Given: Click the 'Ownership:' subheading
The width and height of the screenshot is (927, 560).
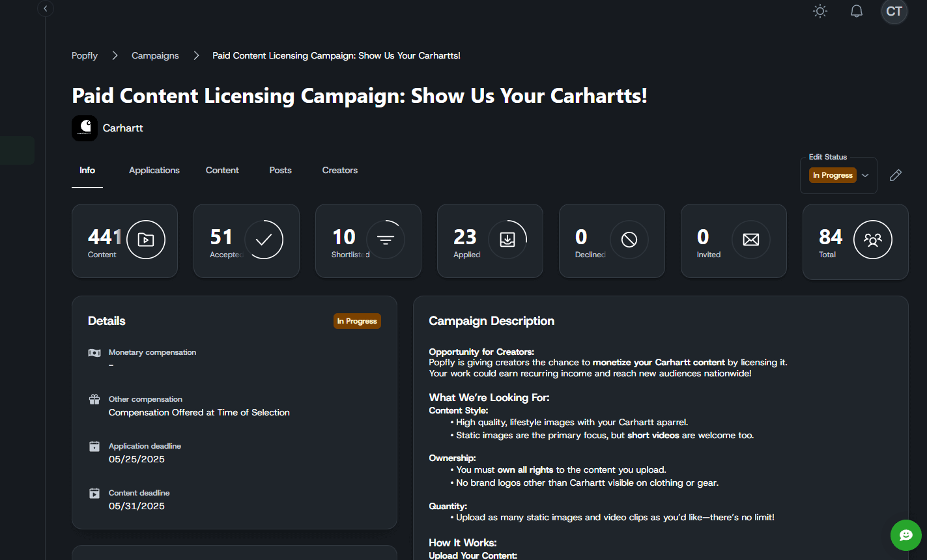Looking at the screenshot, I should [x=452, y=458].
